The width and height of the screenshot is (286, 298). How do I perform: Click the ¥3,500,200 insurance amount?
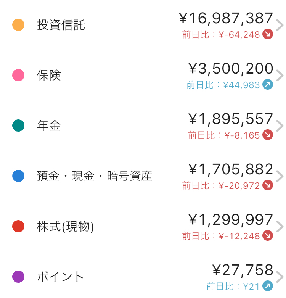(x=231, y=69)
